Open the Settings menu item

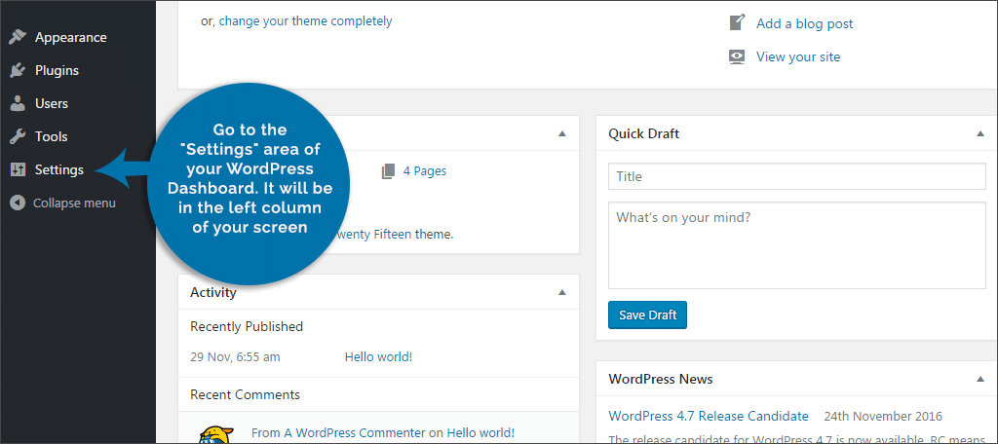[x=58, y=169]
